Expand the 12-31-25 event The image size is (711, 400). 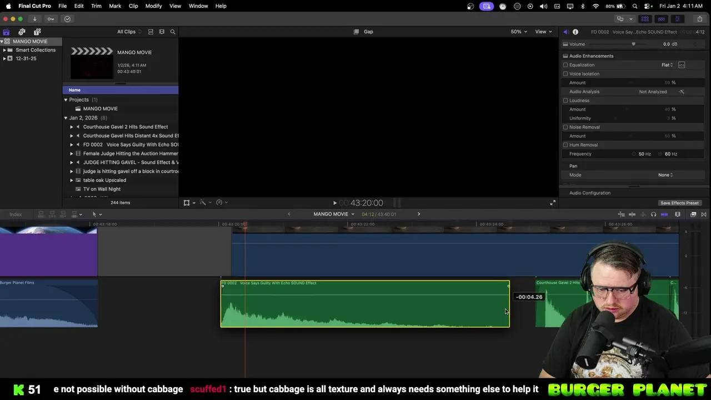[x=4, y=58]
